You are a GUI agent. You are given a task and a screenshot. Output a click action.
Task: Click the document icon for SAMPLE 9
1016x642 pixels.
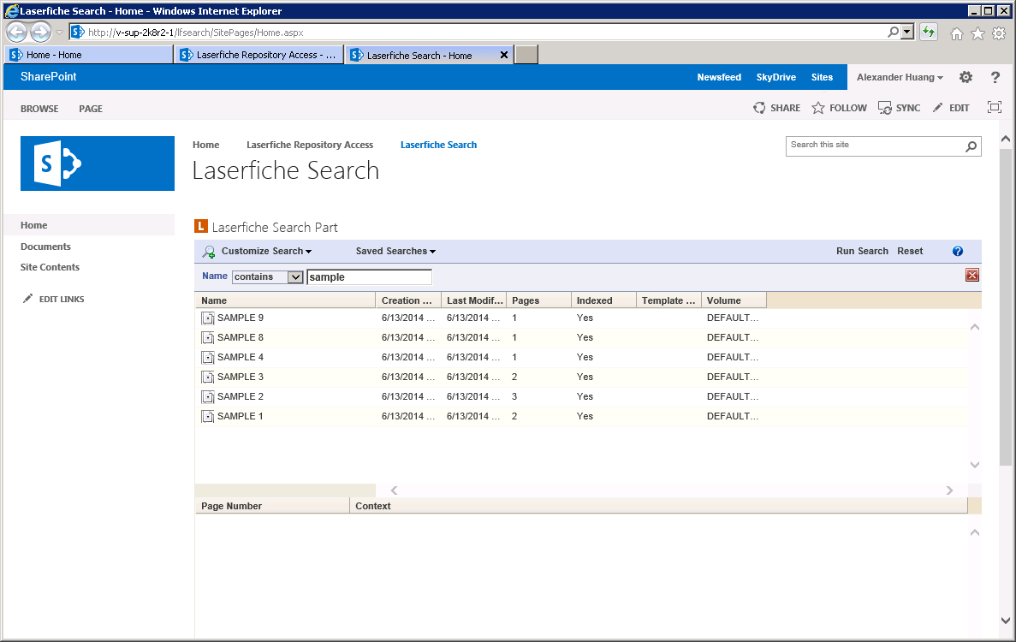(x=207, y=318)
